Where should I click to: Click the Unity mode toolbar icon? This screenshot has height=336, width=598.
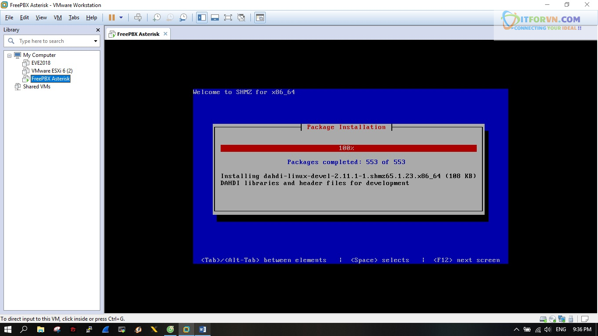(241, 17)
